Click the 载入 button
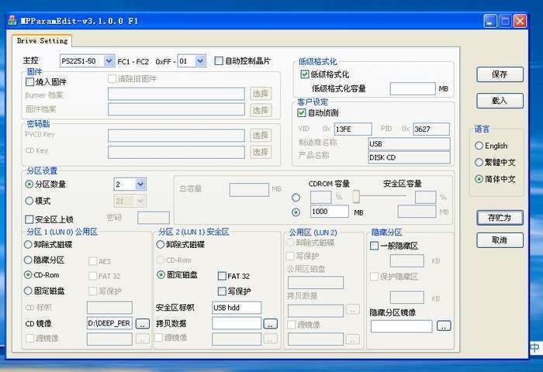Viewport: 543px width, 372px height. (500, 101)
